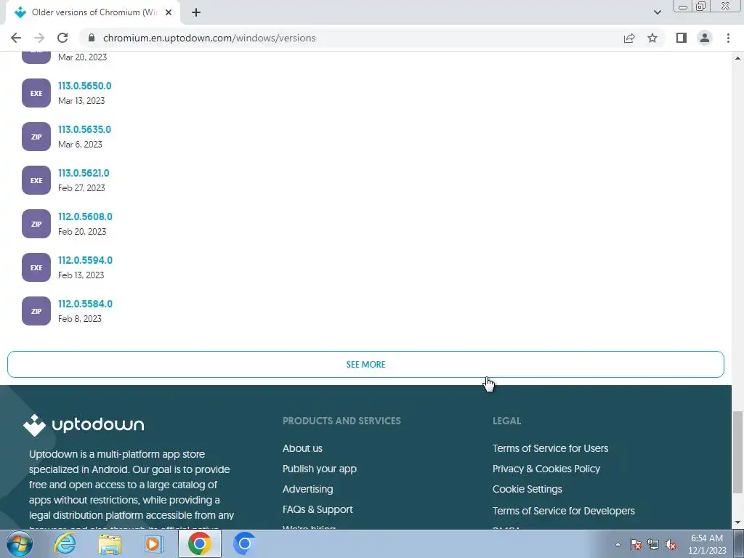Image resolution: width=744 pixels, height=558 pixels.
Task: Open the Chrome profile avatar
Action: pyautogui.click(x=705, y=38)
